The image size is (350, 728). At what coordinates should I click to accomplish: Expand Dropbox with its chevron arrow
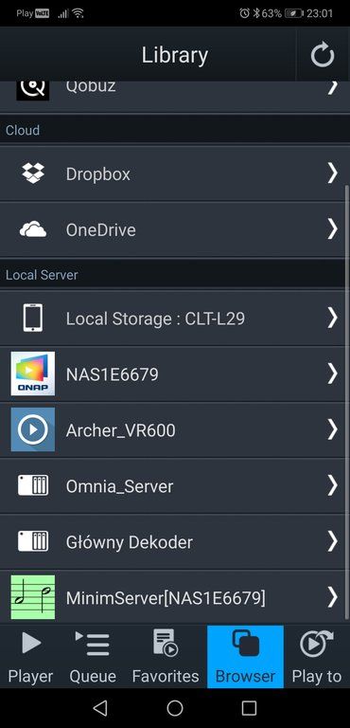[x=332, y=173]
